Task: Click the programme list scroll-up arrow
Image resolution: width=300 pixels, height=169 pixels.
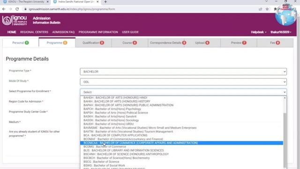Action: pyautogui.click(x=285, y=98)
